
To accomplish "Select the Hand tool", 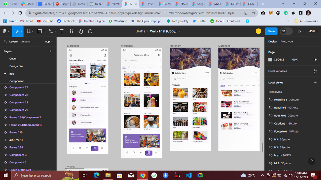I will click(81, 31).
